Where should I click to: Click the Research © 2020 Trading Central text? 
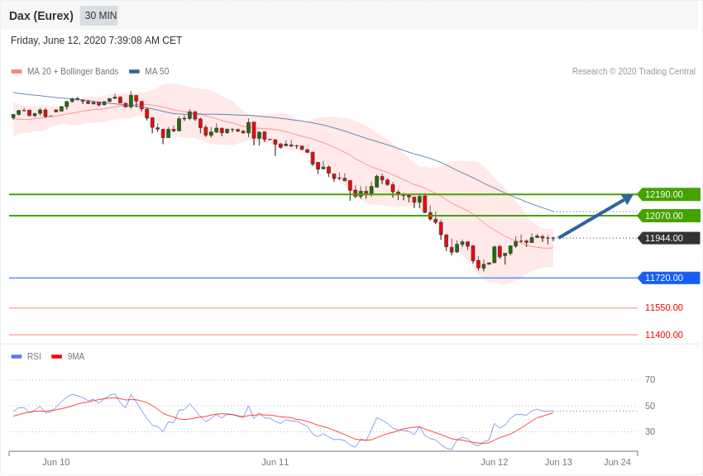click(x=634, y=72)
